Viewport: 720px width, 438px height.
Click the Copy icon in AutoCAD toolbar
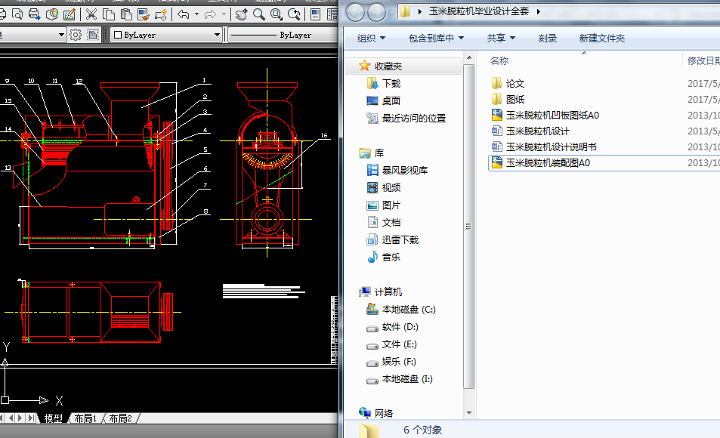coord(109,14)
